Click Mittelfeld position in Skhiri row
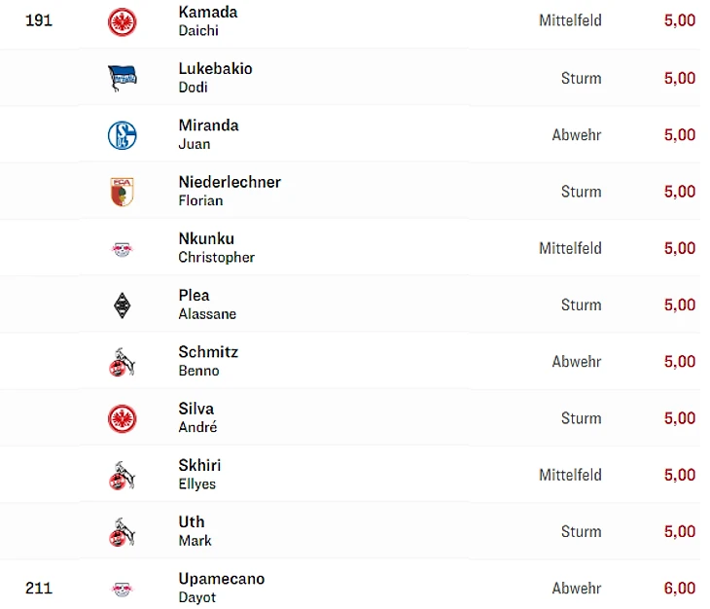The image size is (710, 609). [x=570, y=475]
